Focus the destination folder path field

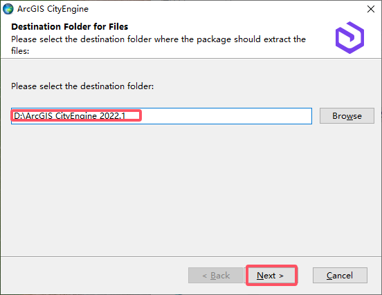[x=161, y=116]
